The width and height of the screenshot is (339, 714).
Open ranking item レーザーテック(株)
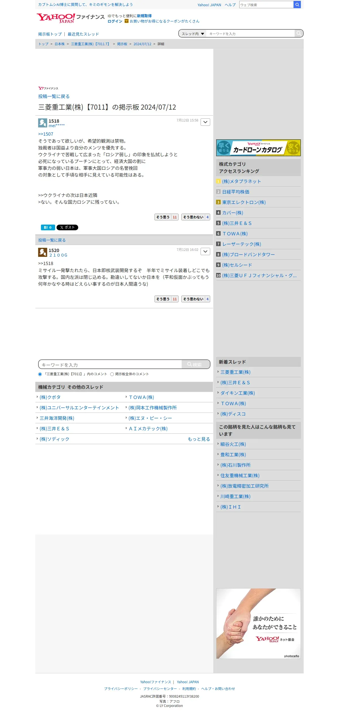click(x=242, y=244)
